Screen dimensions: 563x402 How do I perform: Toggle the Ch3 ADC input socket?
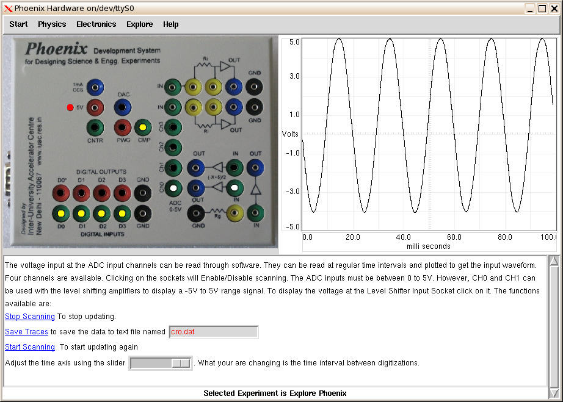pyautogui.click(x=173, y=127)
